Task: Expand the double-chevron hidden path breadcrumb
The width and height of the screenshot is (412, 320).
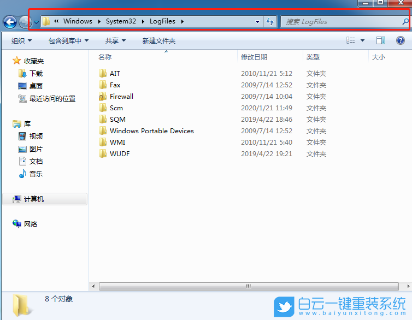Action: [56, 21]
